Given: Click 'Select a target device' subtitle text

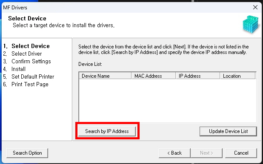Looking at the screenshot, I should (63, 25).
